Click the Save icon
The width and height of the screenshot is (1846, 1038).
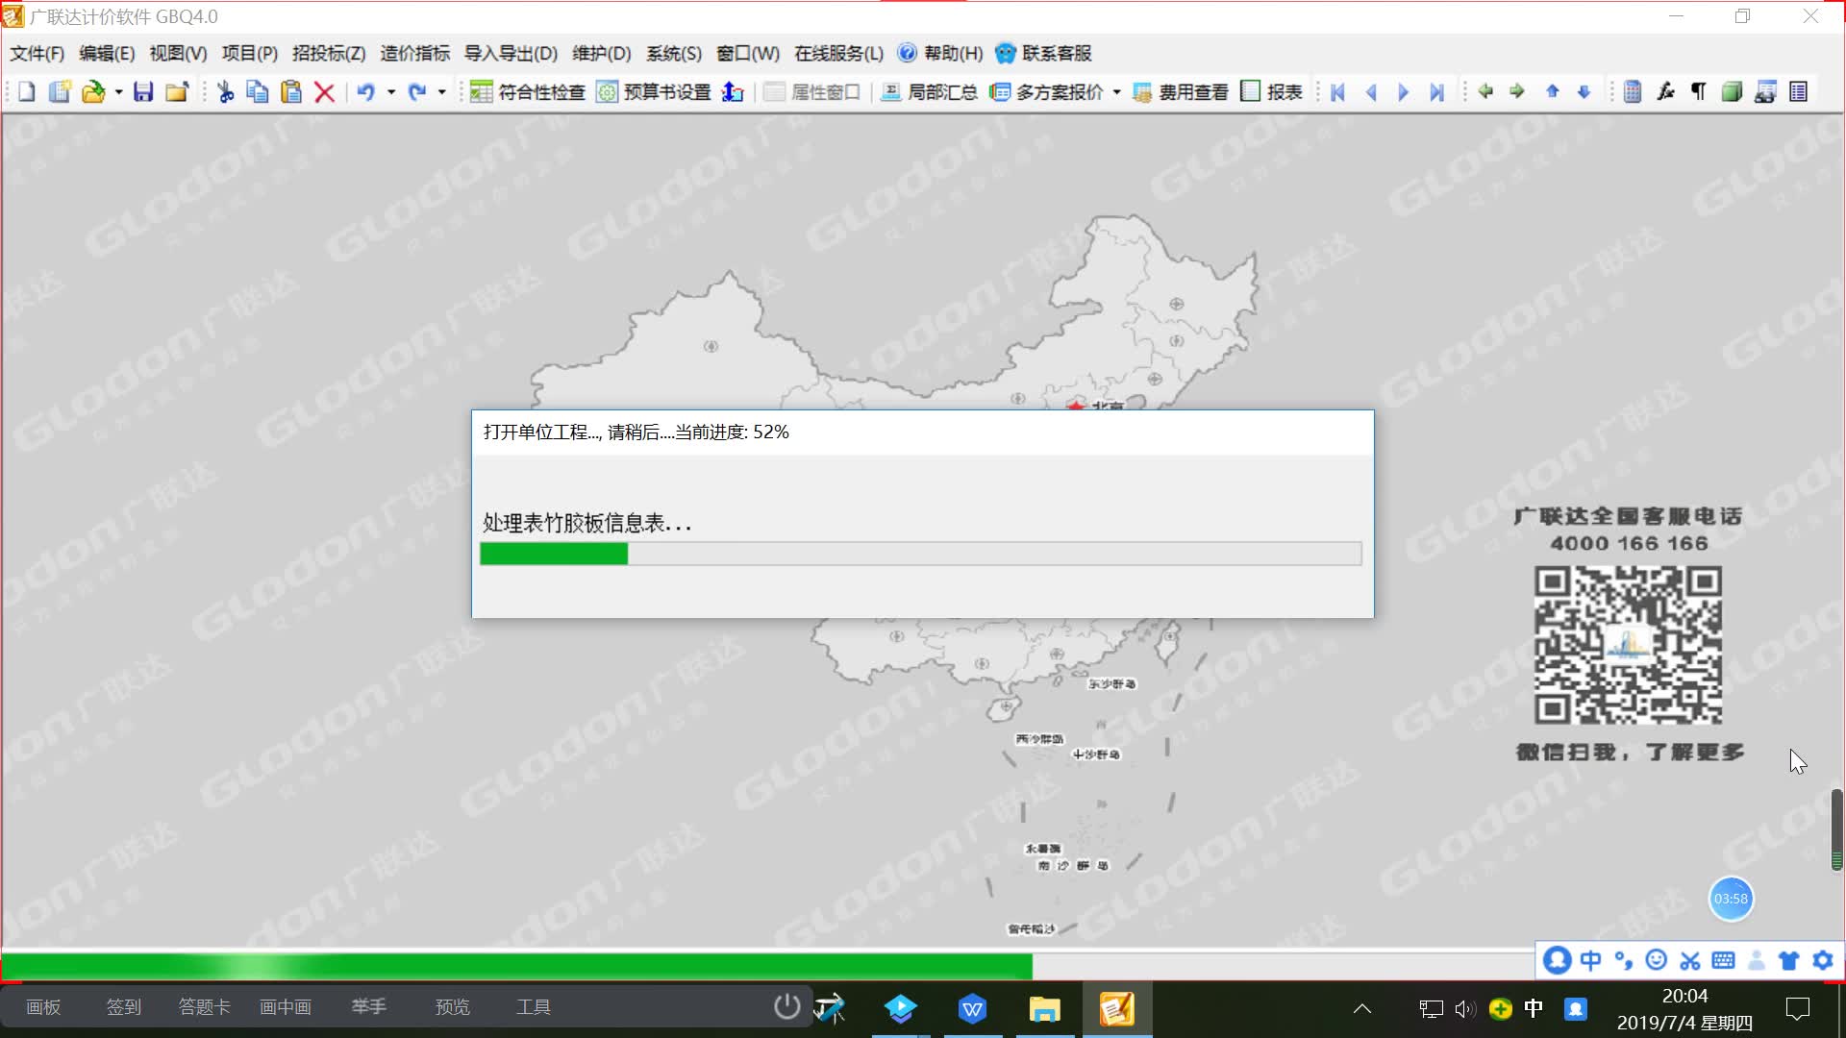(144, 91)
